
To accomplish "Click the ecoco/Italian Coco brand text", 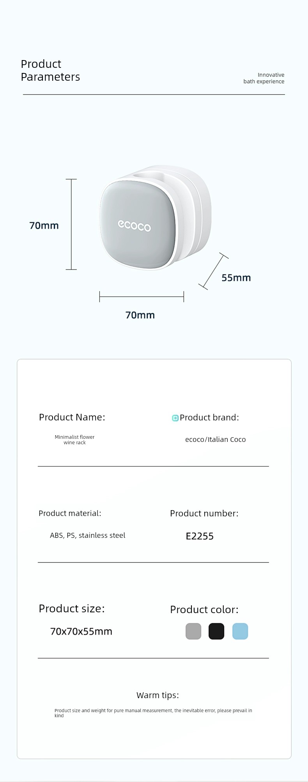I will click(x=216, y=440).
